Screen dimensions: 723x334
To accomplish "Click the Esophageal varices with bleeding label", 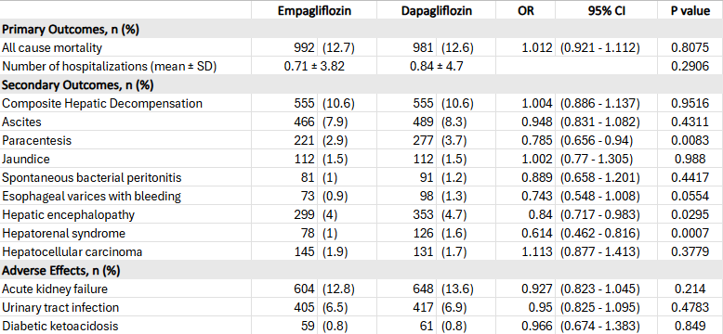I will (x=92, y=197).
